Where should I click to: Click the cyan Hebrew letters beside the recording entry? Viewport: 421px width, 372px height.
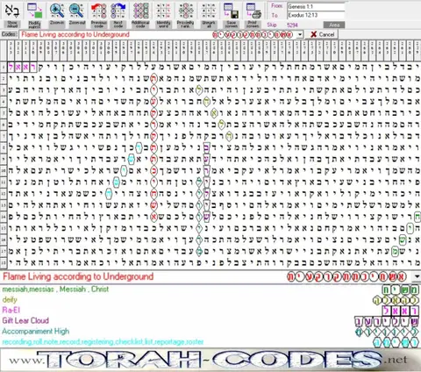tap(396, 342)
